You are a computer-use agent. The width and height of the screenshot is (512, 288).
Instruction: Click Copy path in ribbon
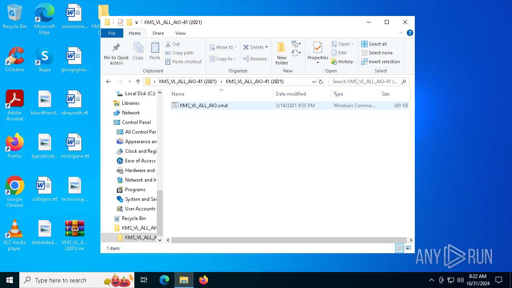click(x=179, y=53)
